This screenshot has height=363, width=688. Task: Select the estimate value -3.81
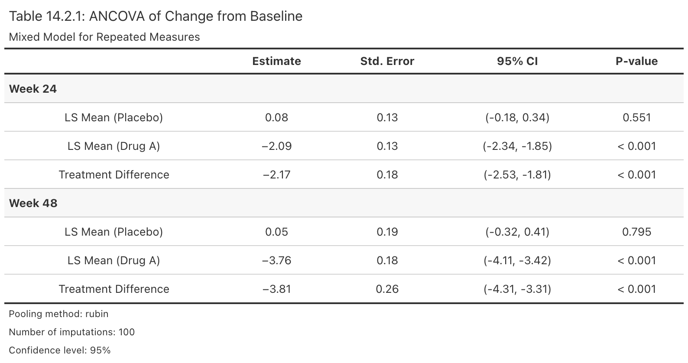coord(276,289)
